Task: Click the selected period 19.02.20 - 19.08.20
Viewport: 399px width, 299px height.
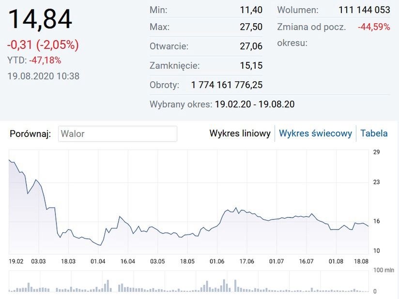Action: pos(254,104)
